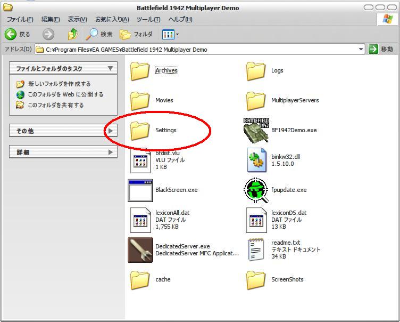Select the fpupdate.exe green spy icon
This screenshot has width=400, height=322.
[256, 190]
